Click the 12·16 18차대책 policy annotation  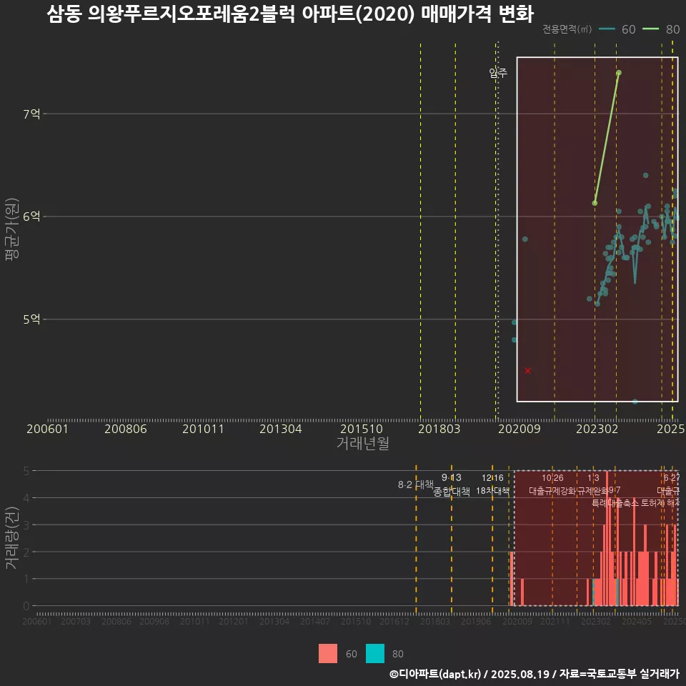[x=492, y=484]
